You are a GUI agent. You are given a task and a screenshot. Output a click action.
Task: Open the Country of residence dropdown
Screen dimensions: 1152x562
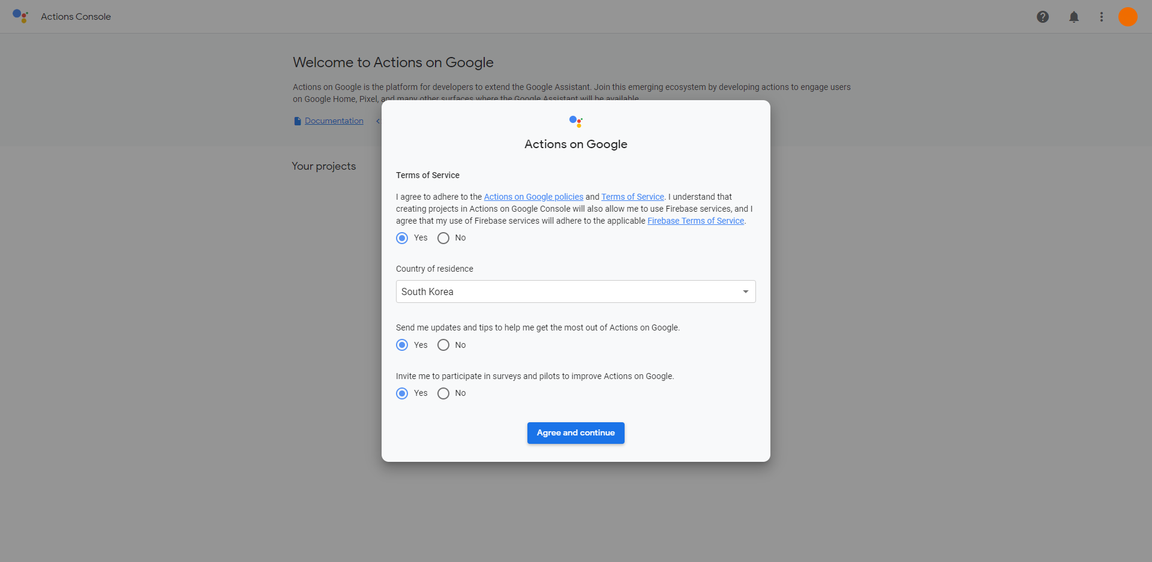[x=575, y=291]
